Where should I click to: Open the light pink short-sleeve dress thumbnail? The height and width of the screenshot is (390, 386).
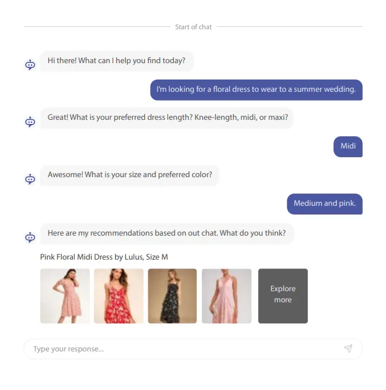(x=65, y=296)
